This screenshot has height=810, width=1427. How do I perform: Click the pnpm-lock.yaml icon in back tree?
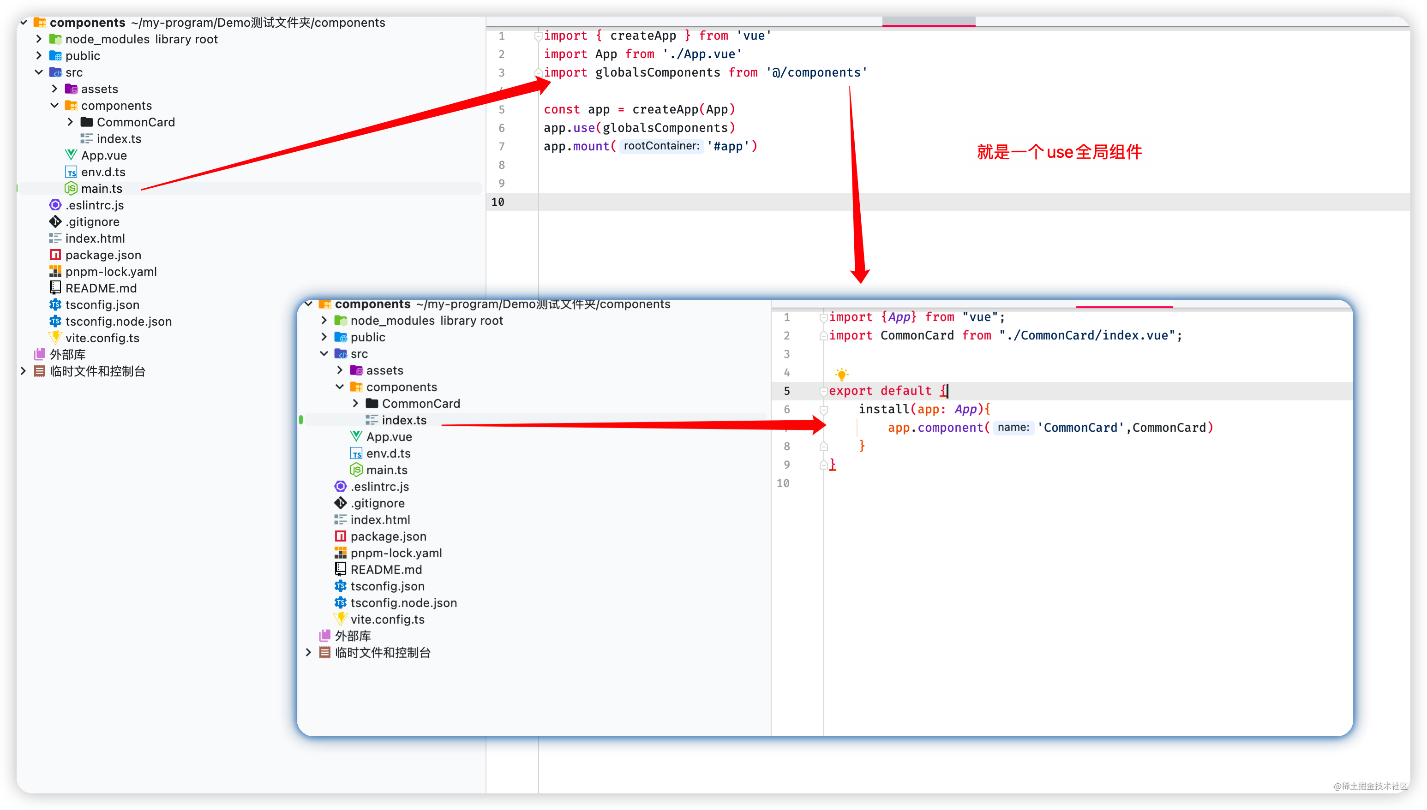click(x=55, y=272)
